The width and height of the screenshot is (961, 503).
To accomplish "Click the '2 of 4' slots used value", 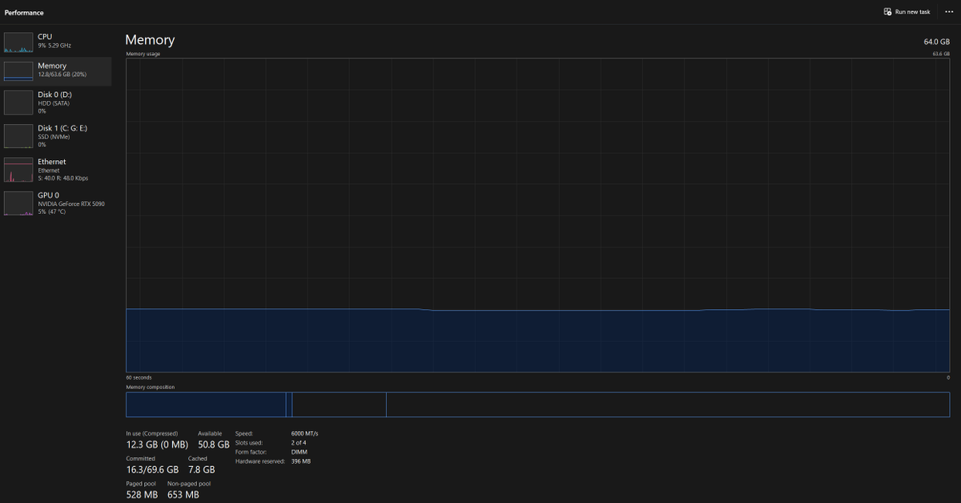I will [299, 443].
